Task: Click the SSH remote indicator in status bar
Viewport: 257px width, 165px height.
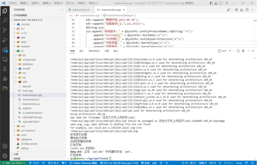Action: [x=7, y=162]
